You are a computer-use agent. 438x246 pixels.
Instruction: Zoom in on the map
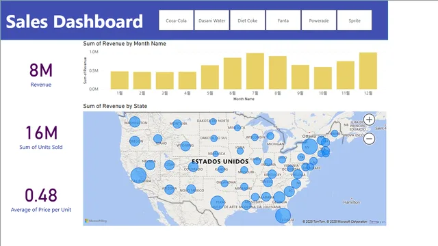coord(369,120)
